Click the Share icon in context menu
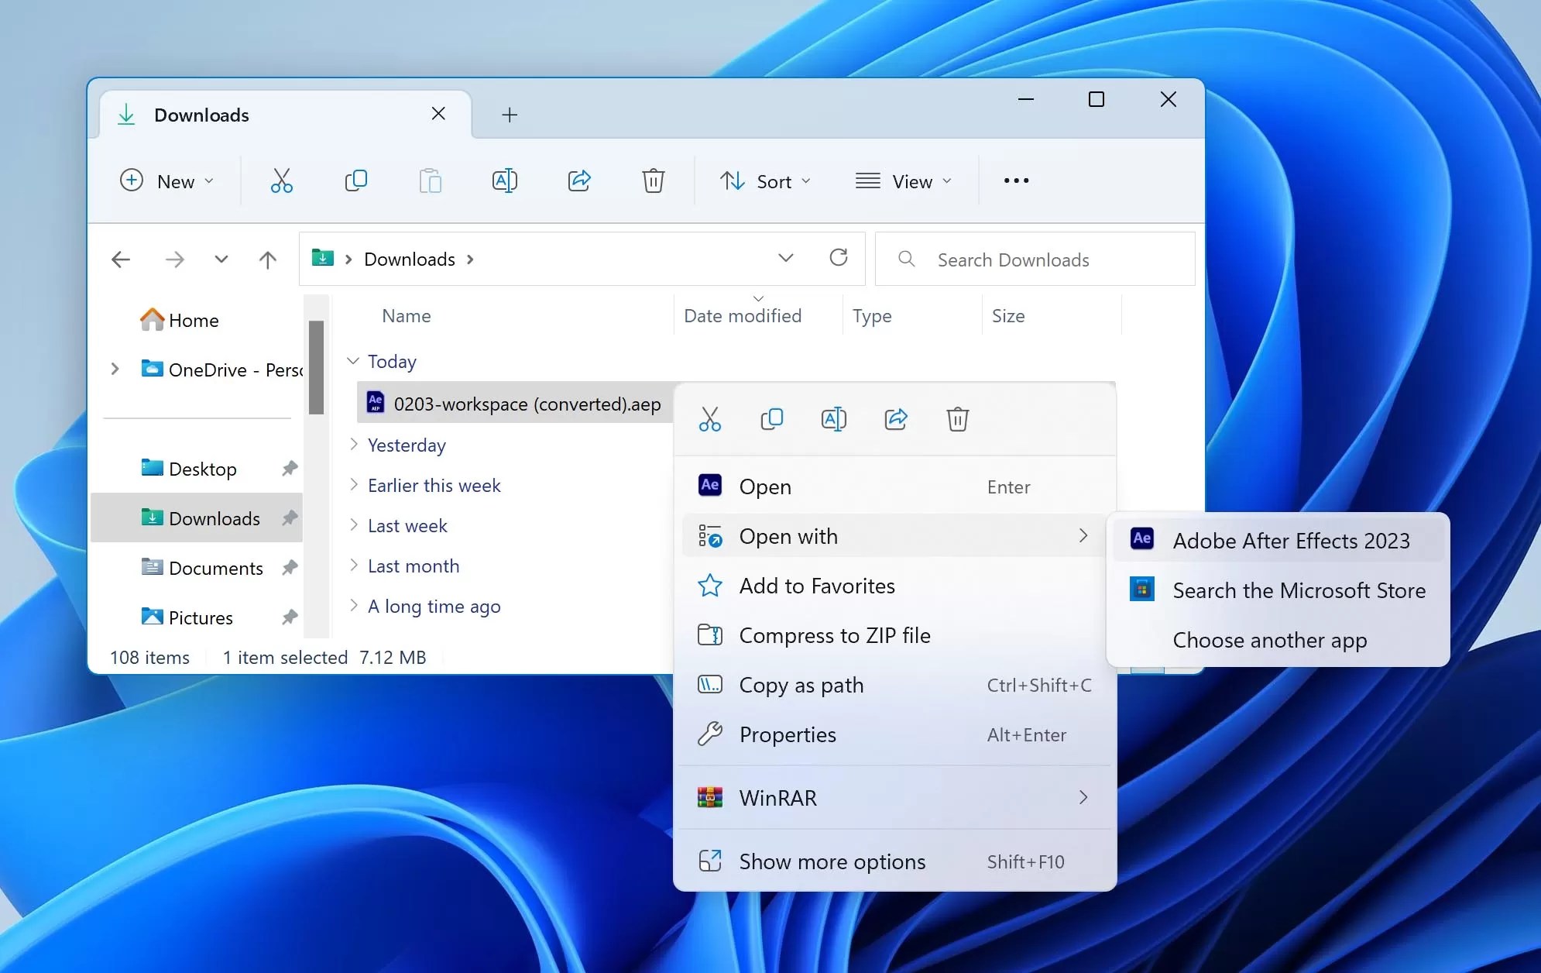The image size is (1541, 973). tap(896, 419)
